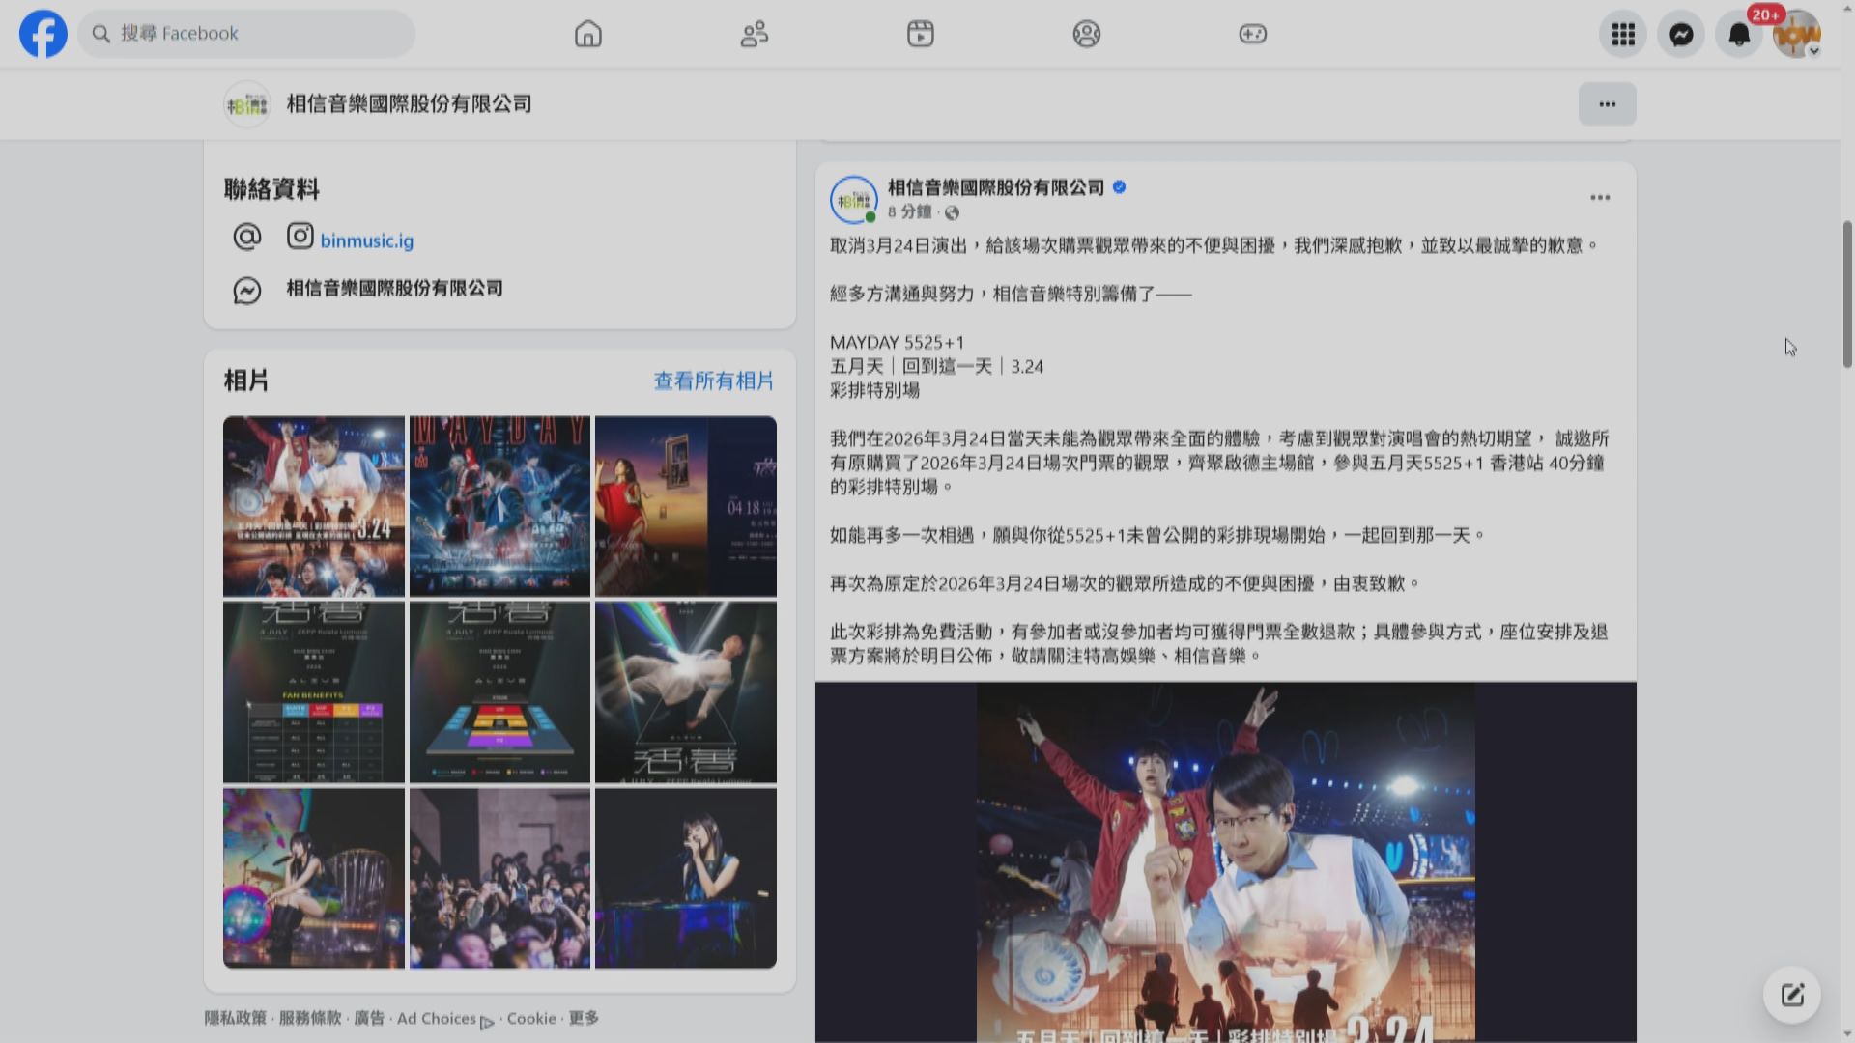Open the Gaming controller icon

1252,34
